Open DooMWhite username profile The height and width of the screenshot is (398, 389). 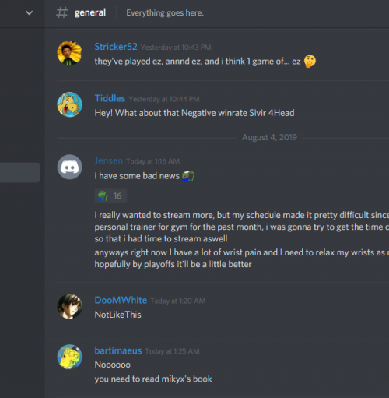tap(121, 300)
